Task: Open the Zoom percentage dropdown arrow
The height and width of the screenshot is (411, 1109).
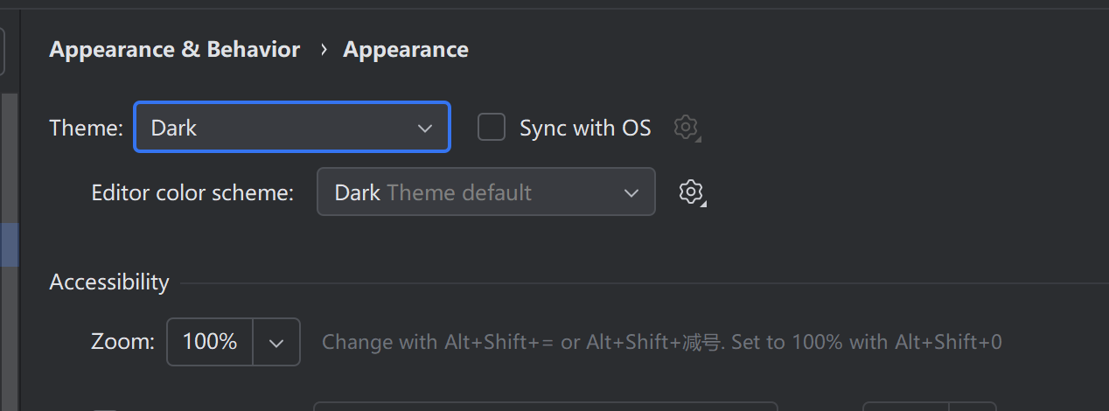Action: coord(276,342)
